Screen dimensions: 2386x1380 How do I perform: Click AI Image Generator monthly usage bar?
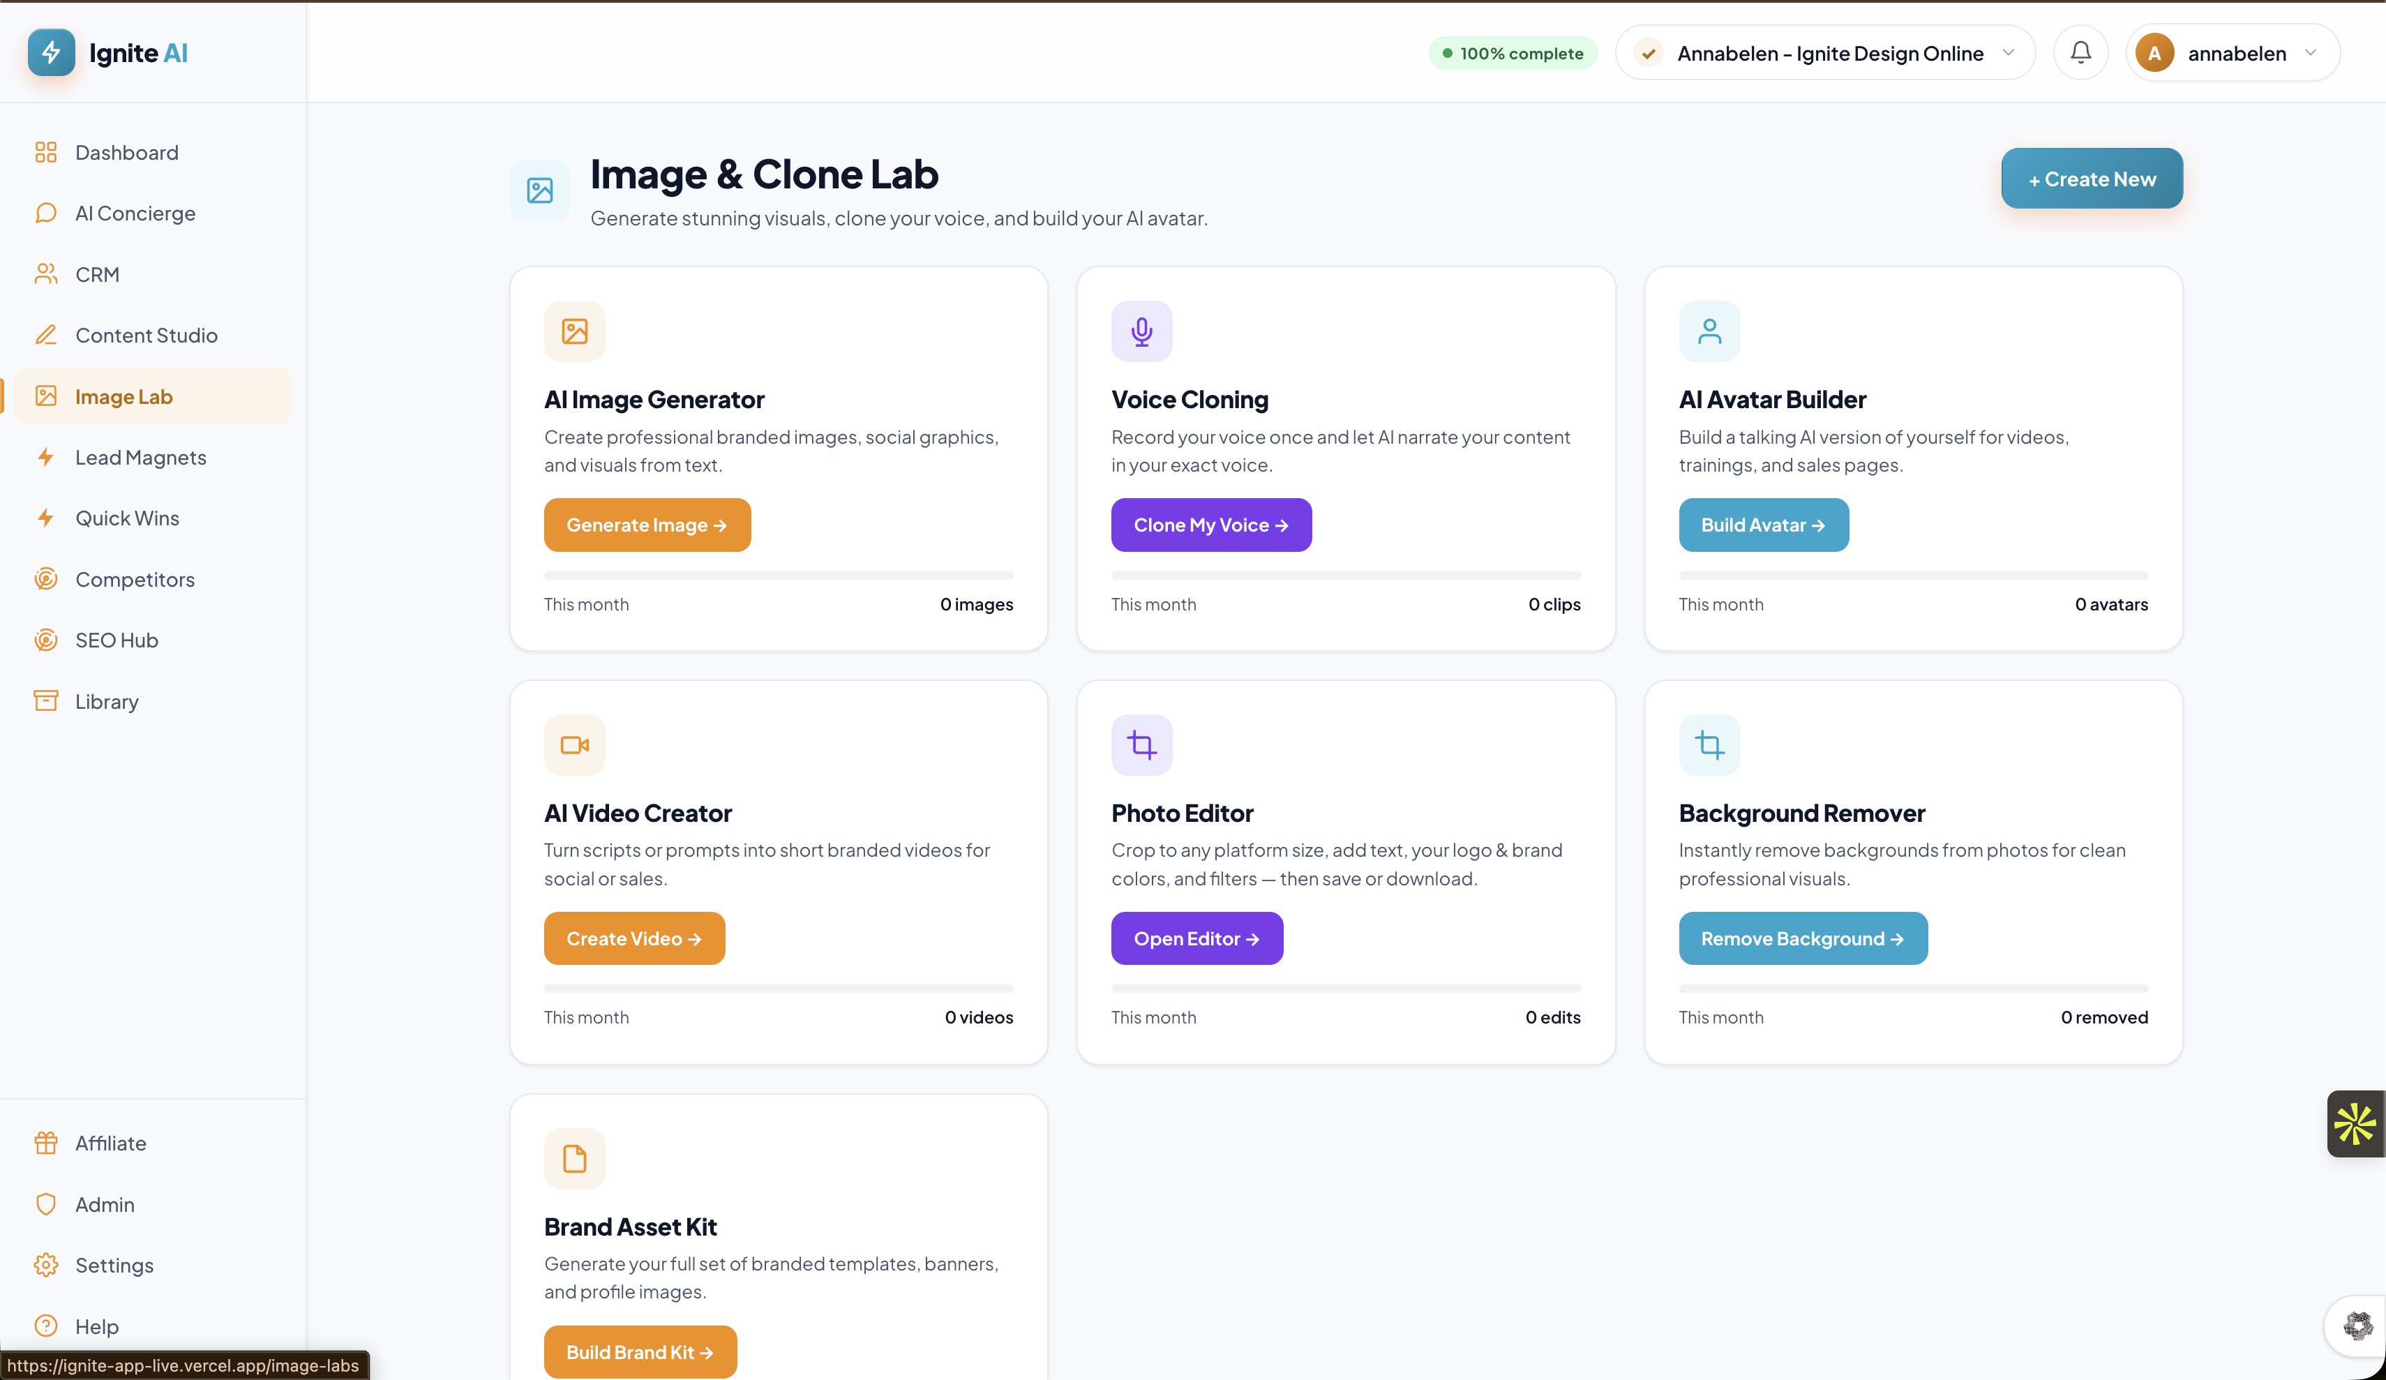[779, 575]
